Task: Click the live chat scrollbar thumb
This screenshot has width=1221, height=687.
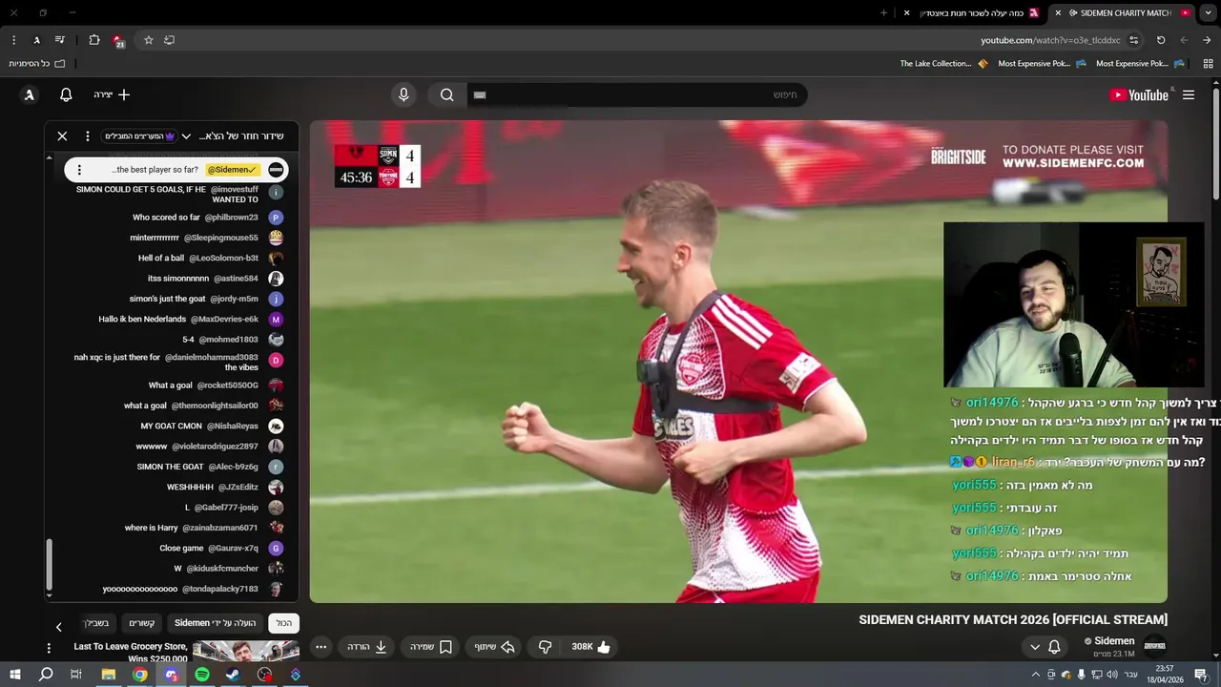Action: (x=50, y=565)
